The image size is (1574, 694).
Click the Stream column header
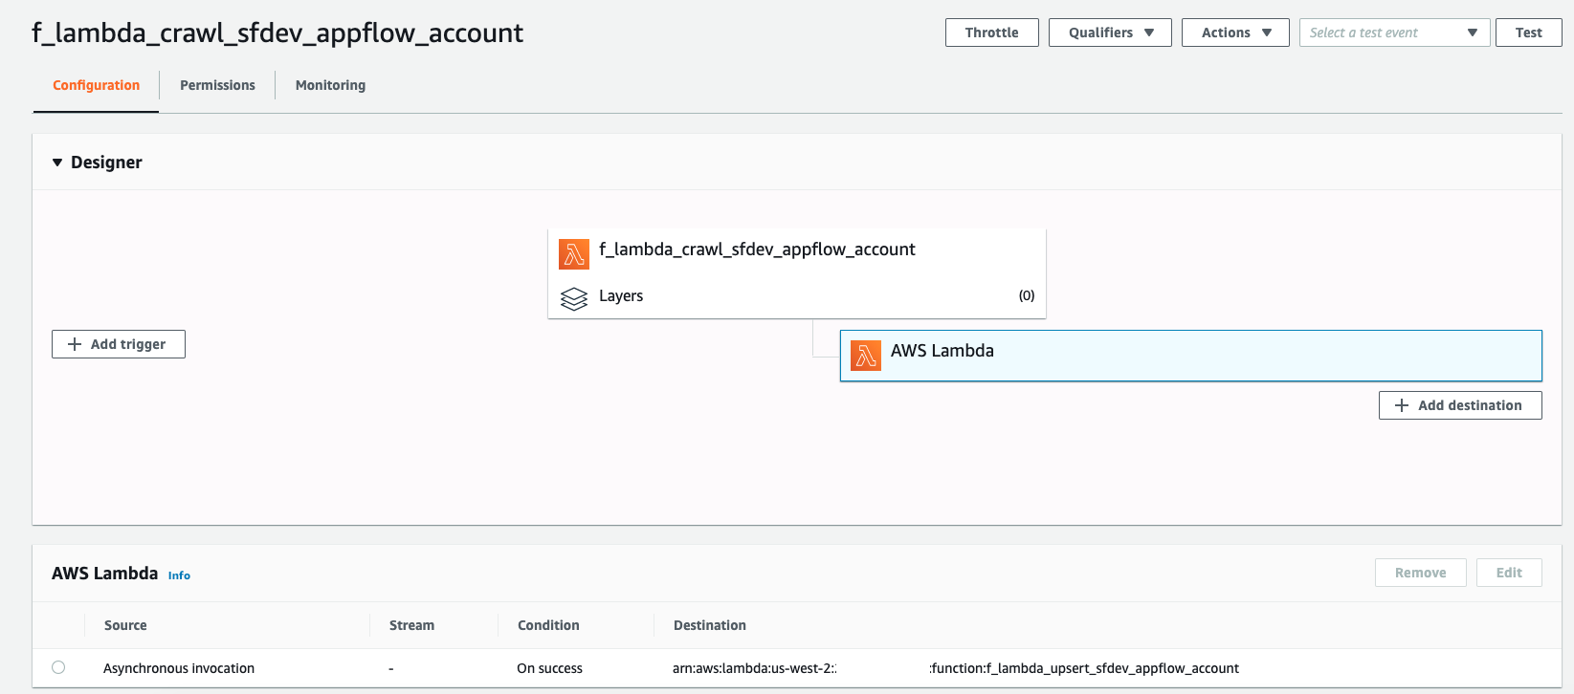click(411, 625)
